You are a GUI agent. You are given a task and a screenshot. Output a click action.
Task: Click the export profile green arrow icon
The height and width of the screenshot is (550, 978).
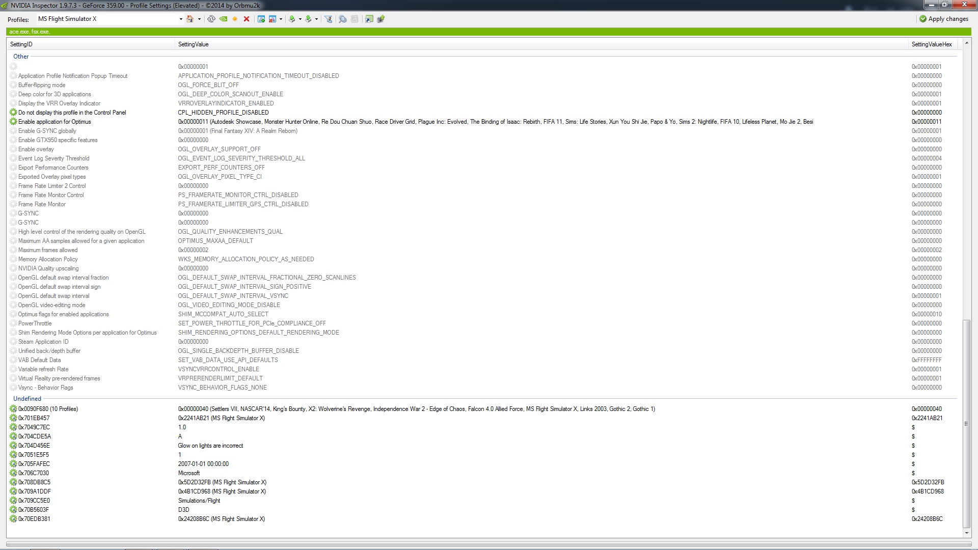point(292,19)
